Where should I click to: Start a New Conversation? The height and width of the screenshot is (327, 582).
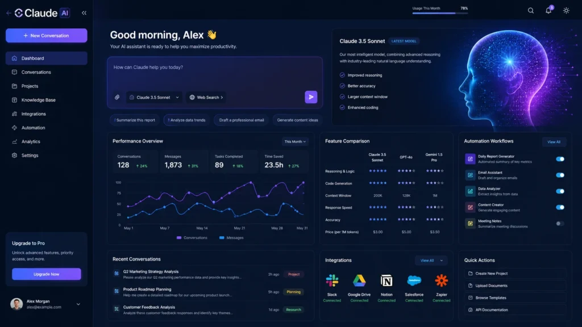(47, 36)
